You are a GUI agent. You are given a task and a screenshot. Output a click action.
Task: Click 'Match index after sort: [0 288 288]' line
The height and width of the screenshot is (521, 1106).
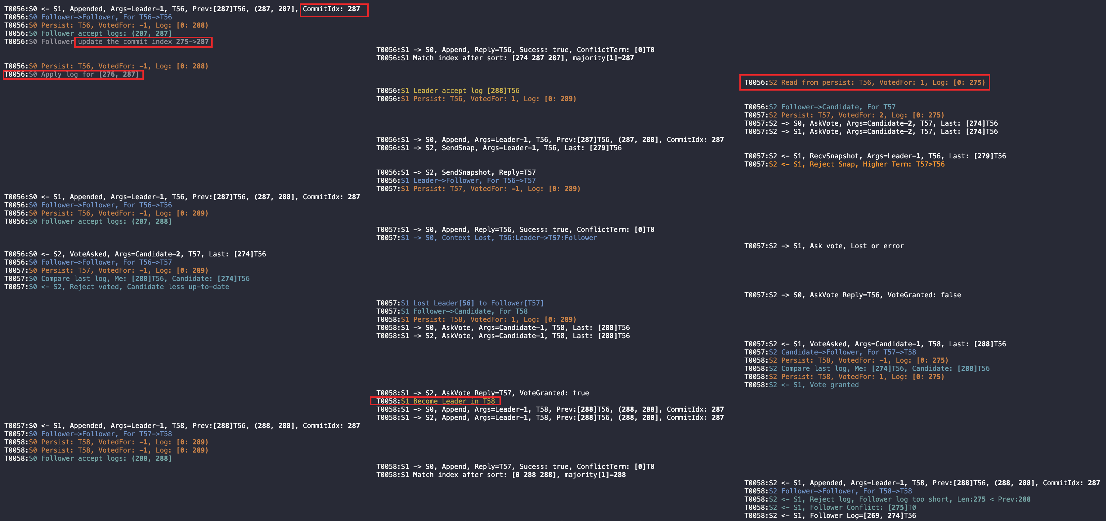click(x=501, y=475)
